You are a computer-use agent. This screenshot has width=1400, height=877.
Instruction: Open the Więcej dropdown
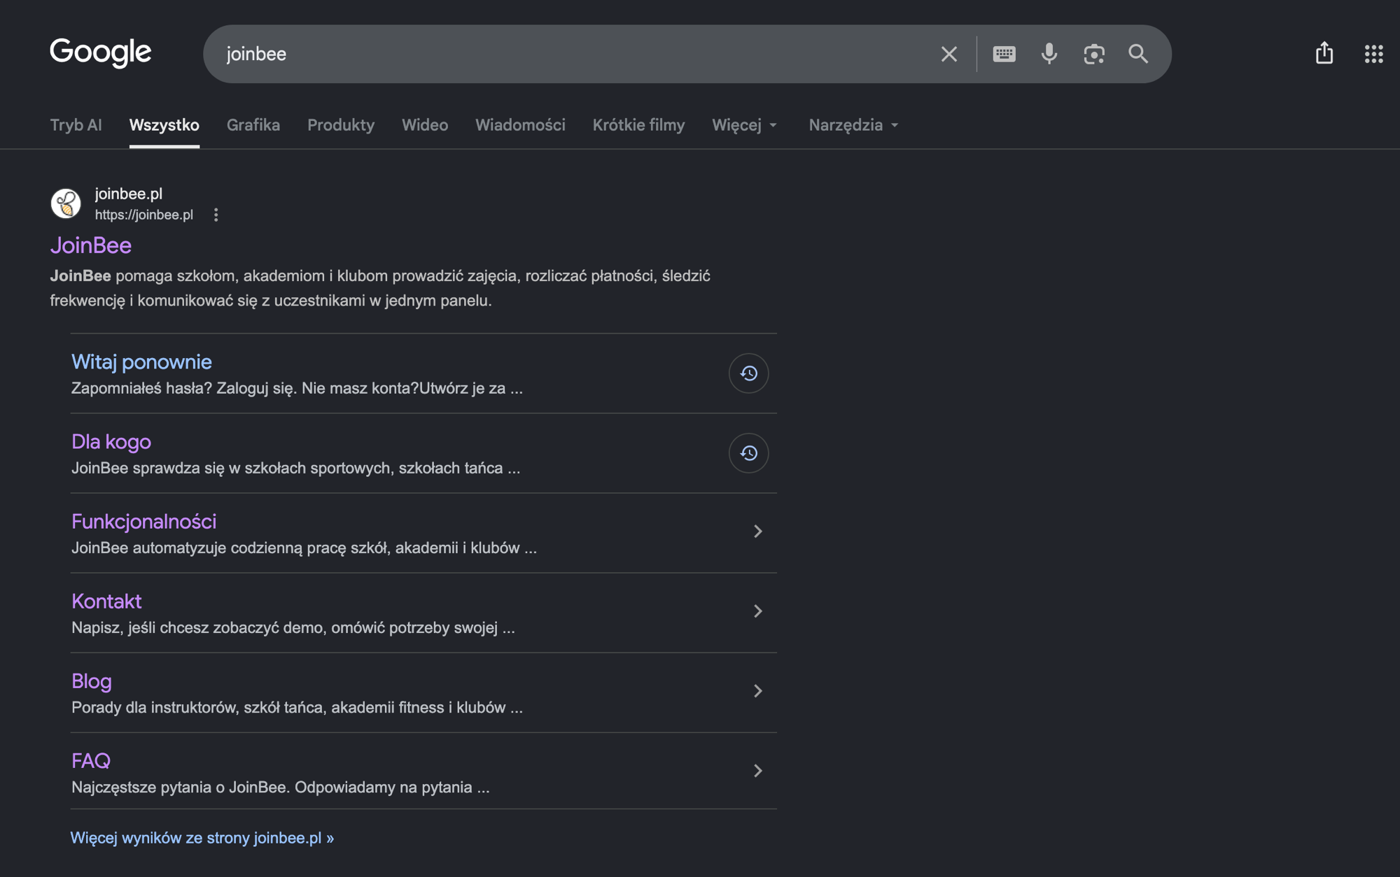745,125
